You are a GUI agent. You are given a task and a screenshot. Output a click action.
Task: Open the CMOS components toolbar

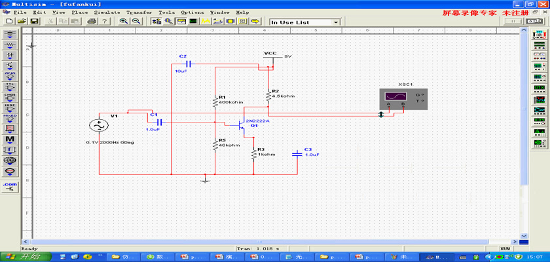point(10,98)
